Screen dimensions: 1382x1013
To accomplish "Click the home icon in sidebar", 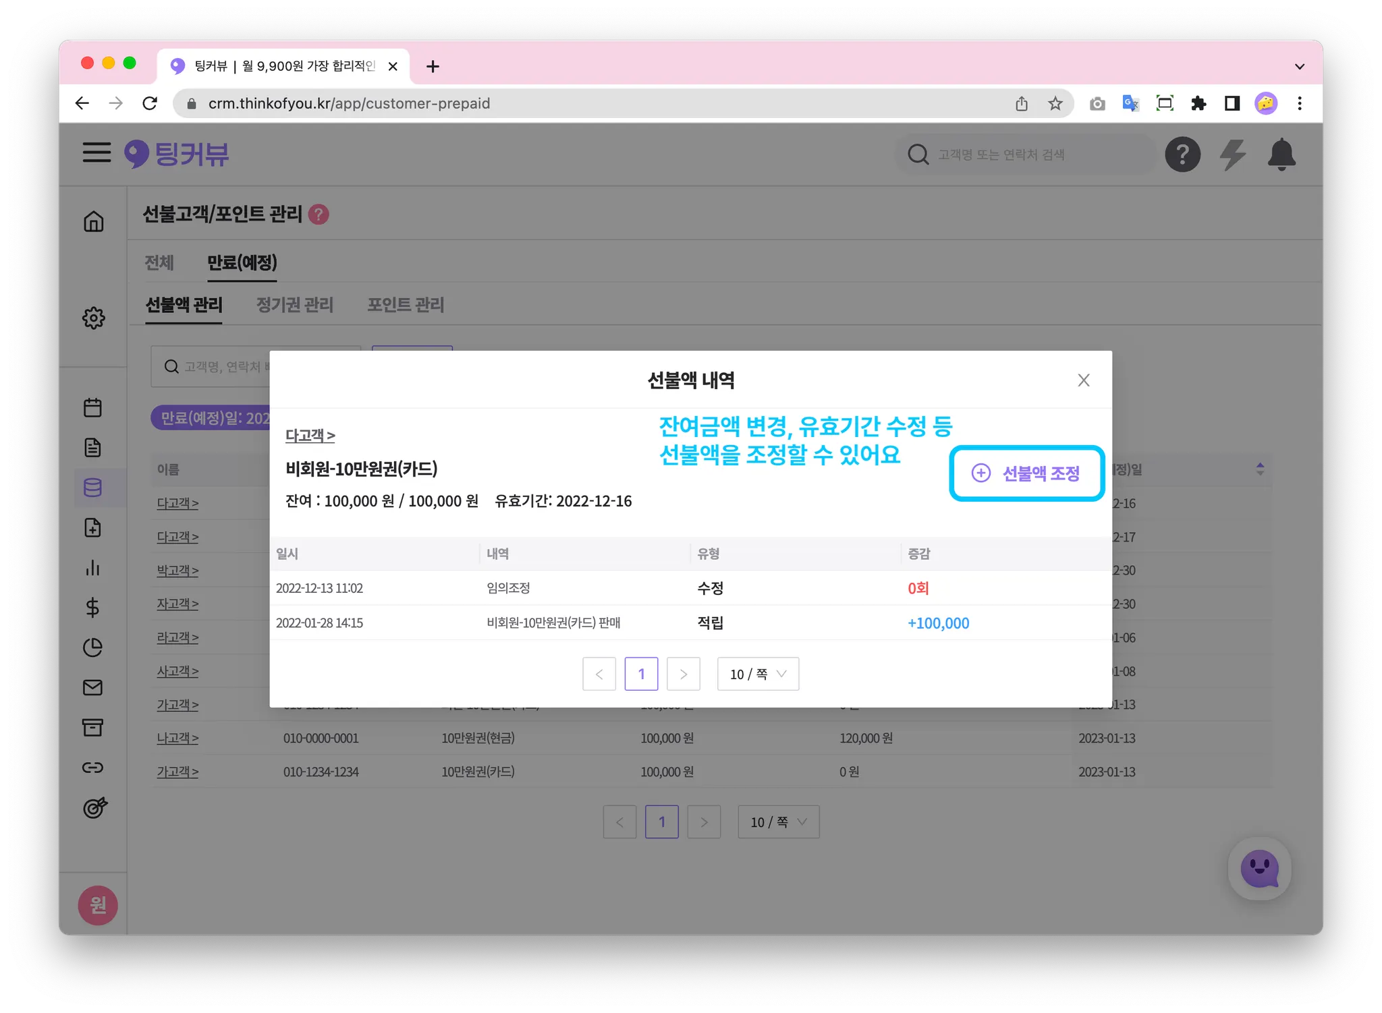I will tap(94, 221).
